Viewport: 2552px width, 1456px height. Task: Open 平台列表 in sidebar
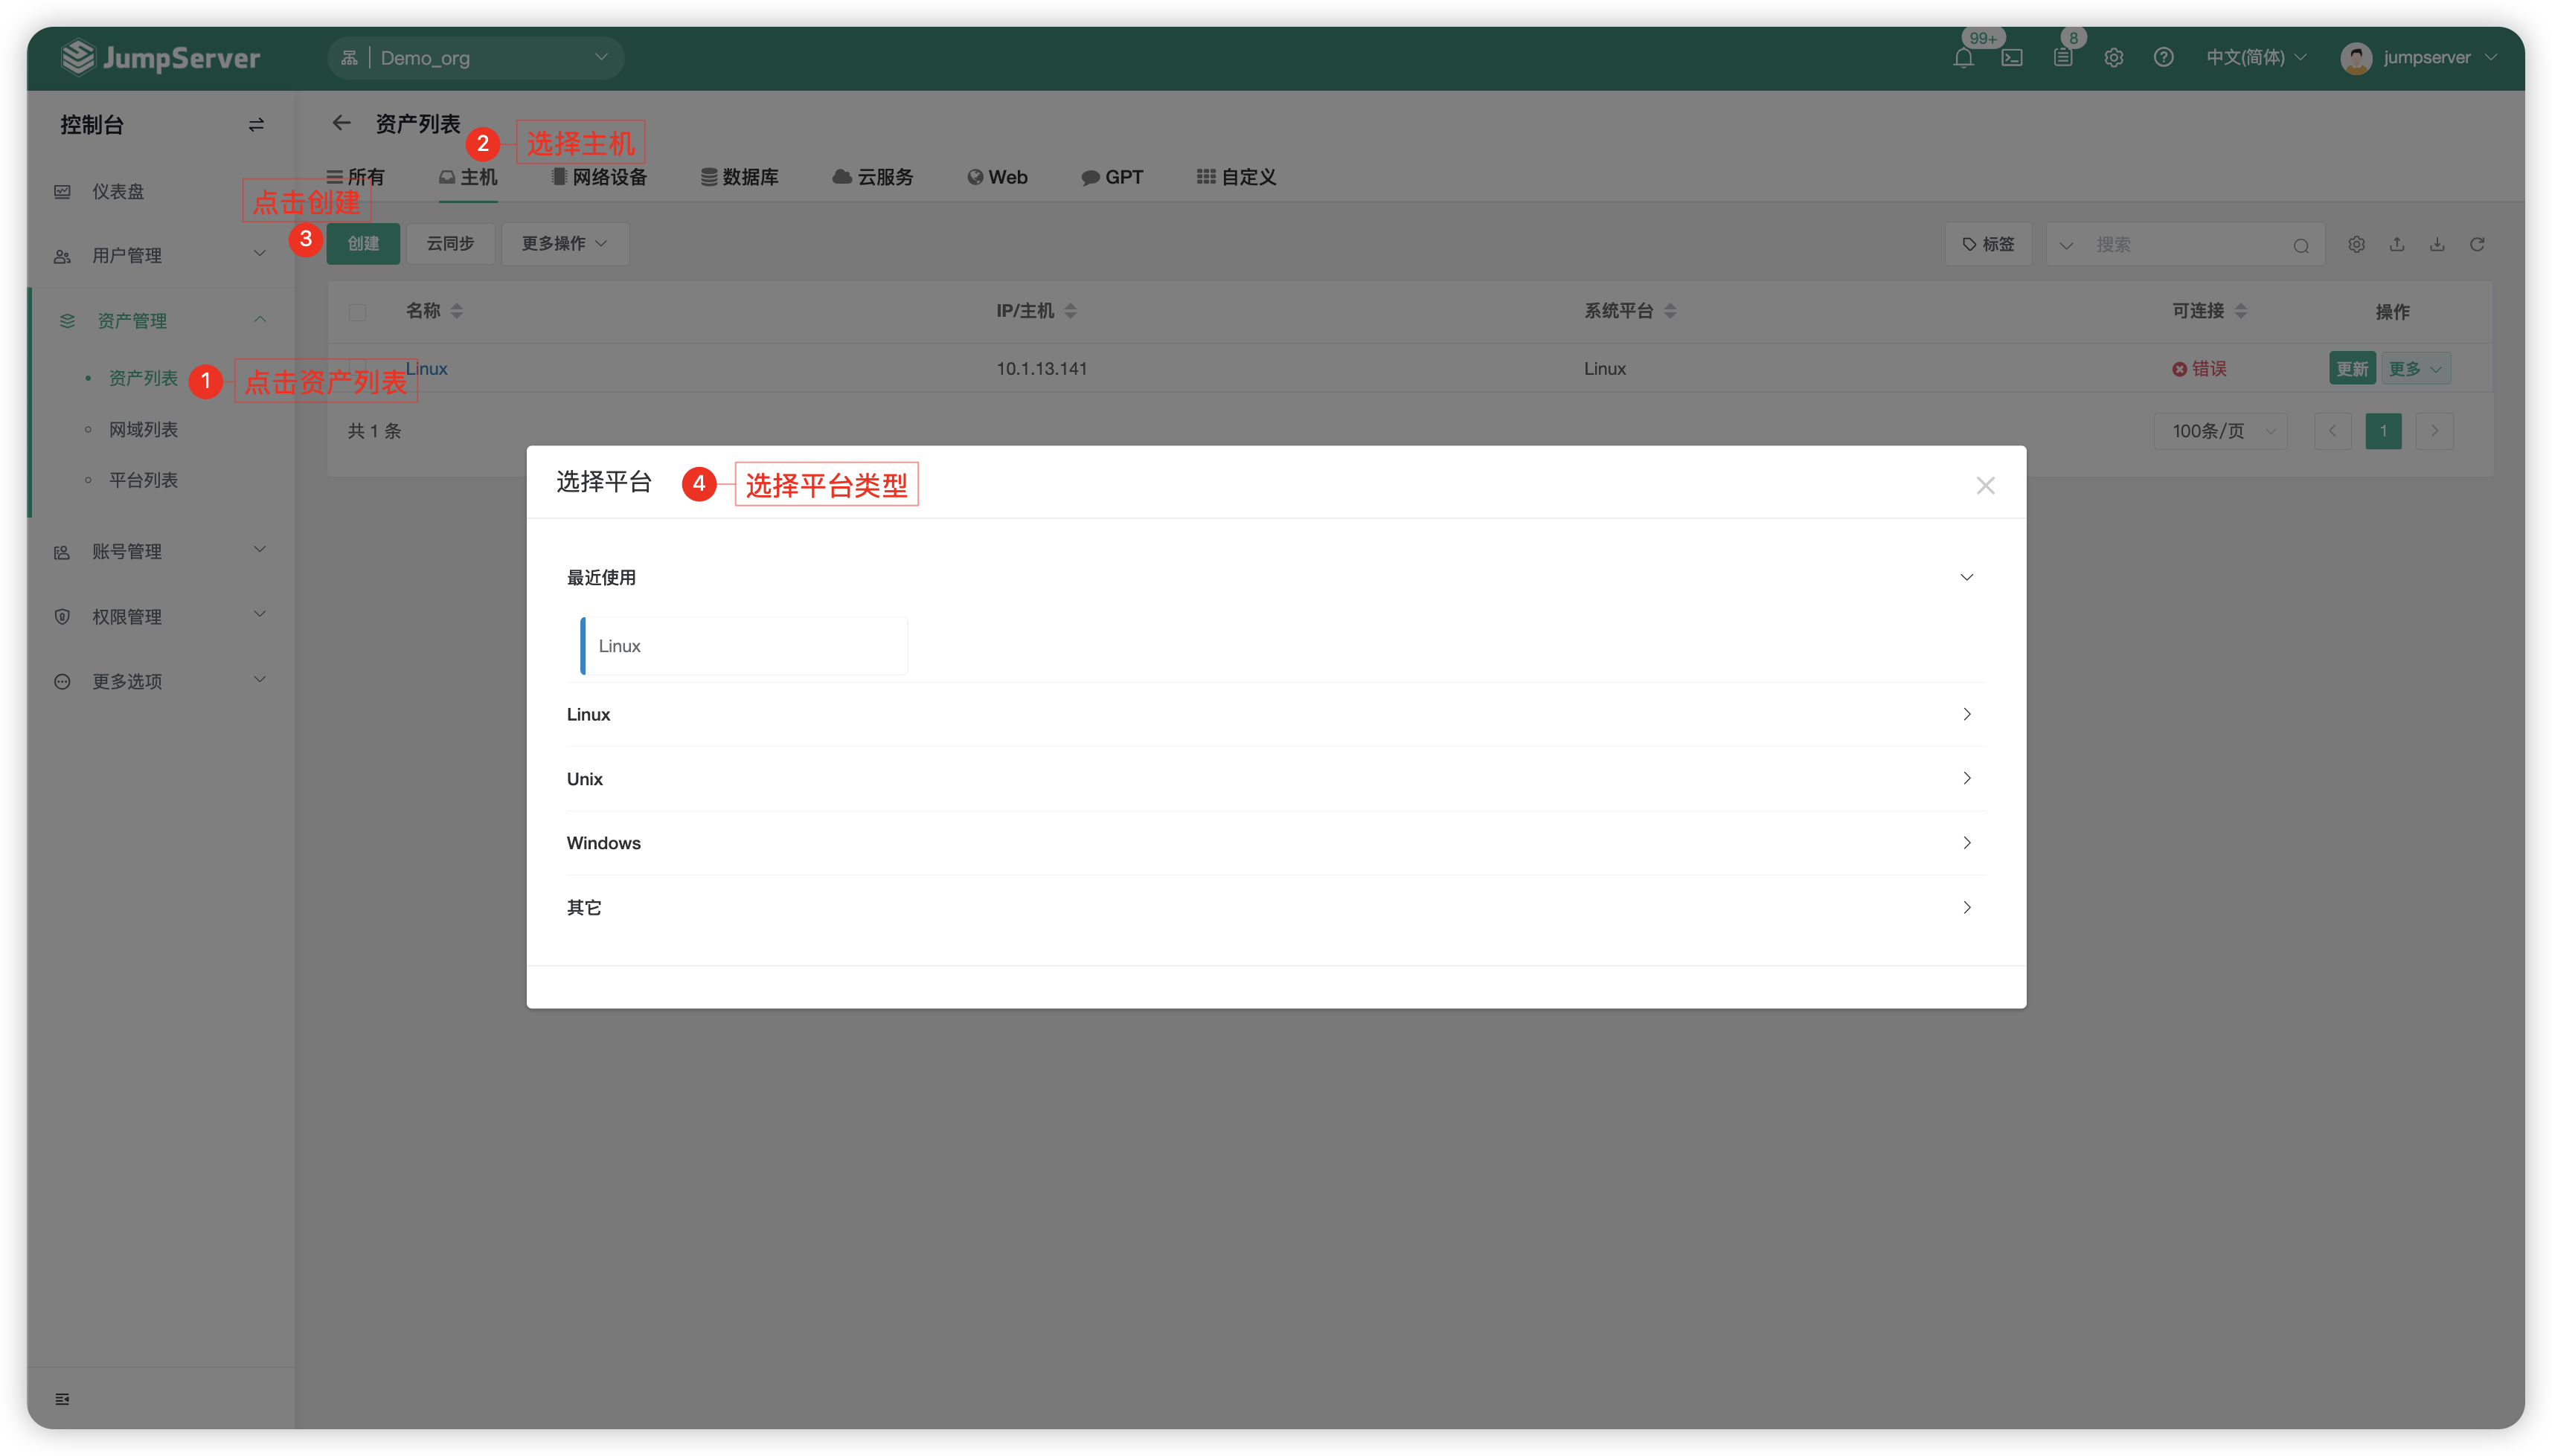[x=143, y=480]
